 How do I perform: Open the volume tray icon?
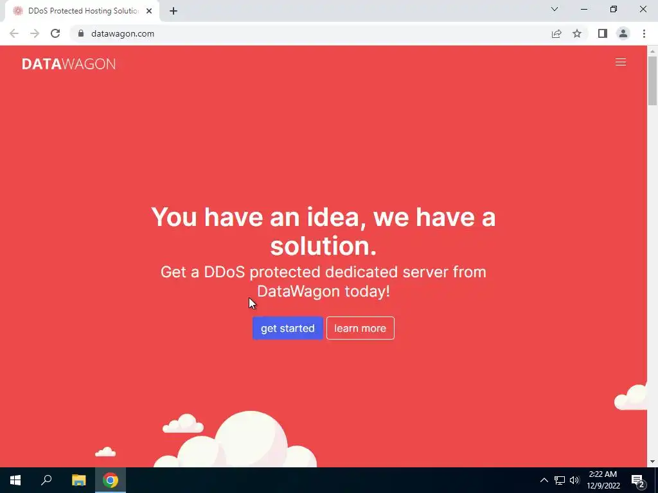[574, 480]
